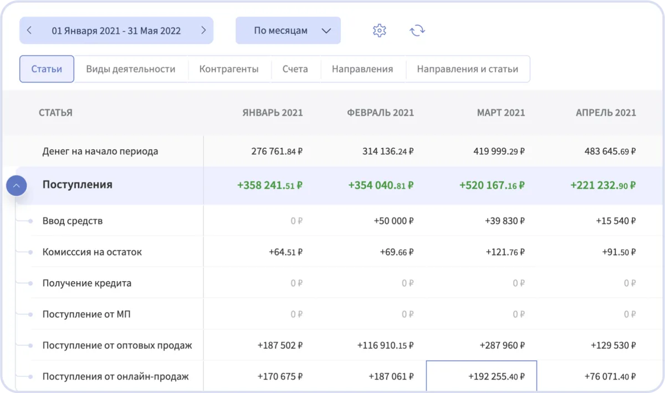This screenshot has height=393, width=665.
Task: Click total +358 241.51 ₽ for January
Action: pos(270,185)
